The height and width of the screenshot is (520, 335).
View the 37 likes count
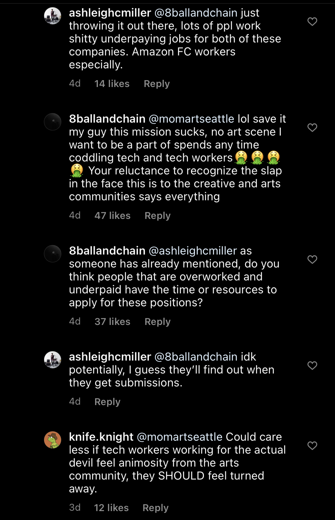(x=112, y=322)
